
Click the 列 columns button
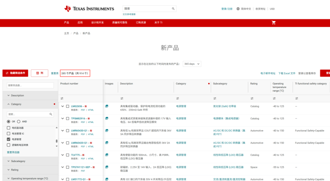40,73
